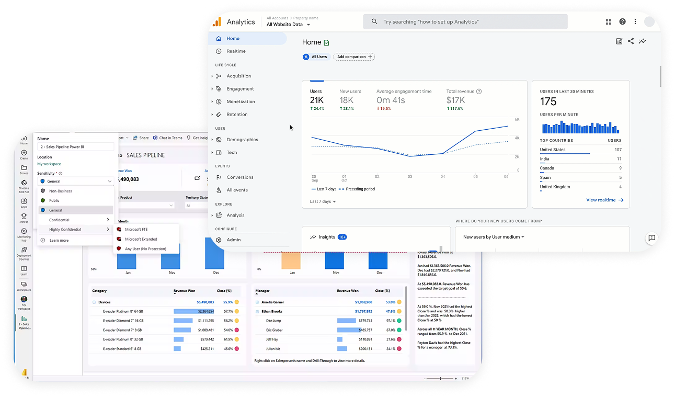Open Deployment pipelines in Power BI
This screenshot has width=675, height=397.
tap(24, 253)
